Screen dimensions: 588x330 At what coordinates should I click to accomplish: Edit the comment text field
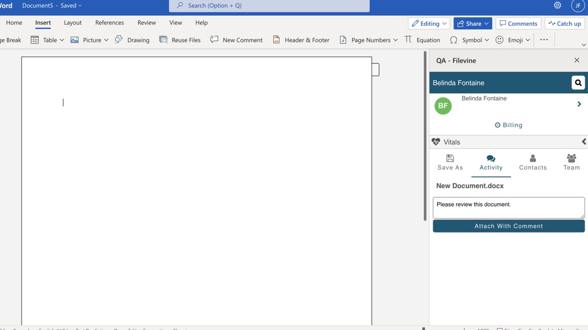[x=509, y=208]
